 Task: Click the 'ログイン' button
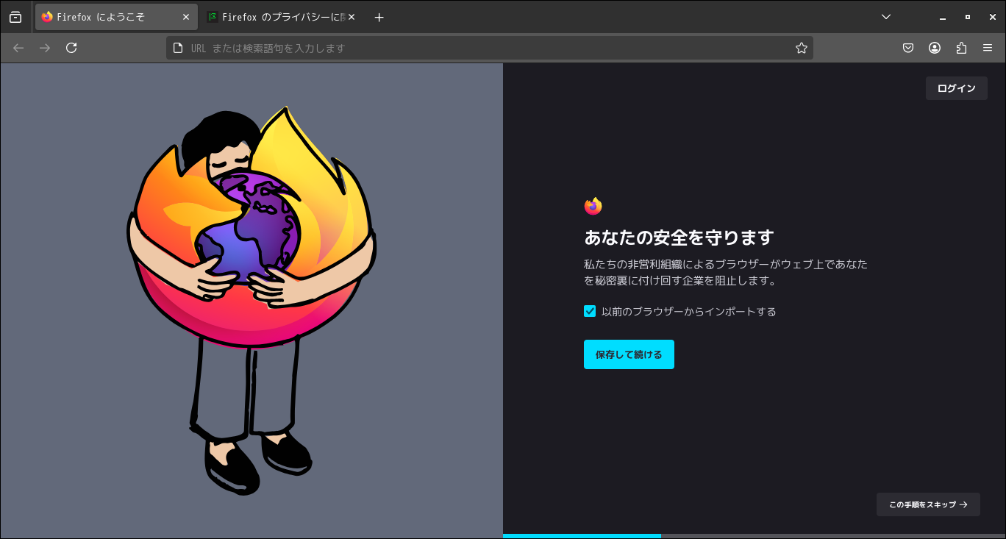click(x=956, y=88)
